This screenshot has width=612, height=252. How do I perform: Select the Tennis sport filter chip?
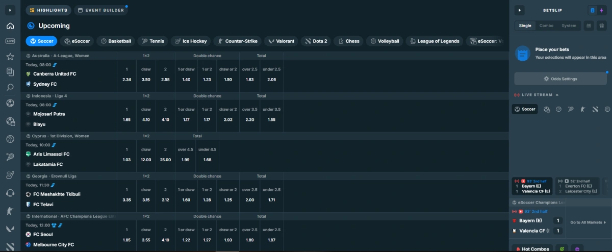click(x=153, y=41)
